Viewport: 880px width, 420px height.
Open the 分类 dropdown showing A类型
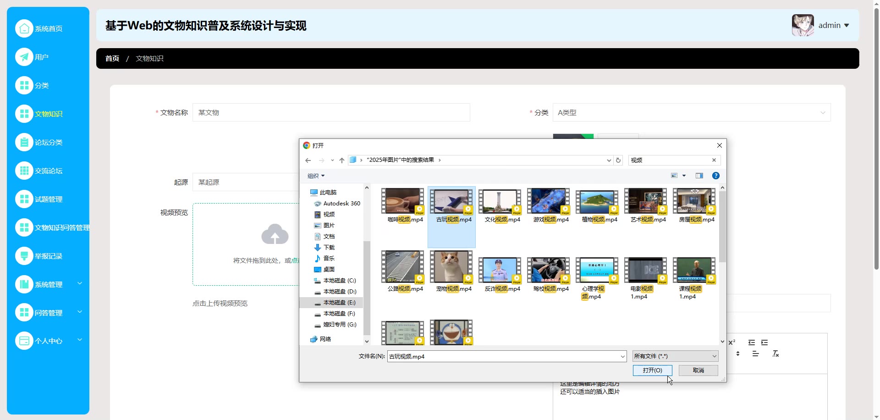(x=691, y=113)
